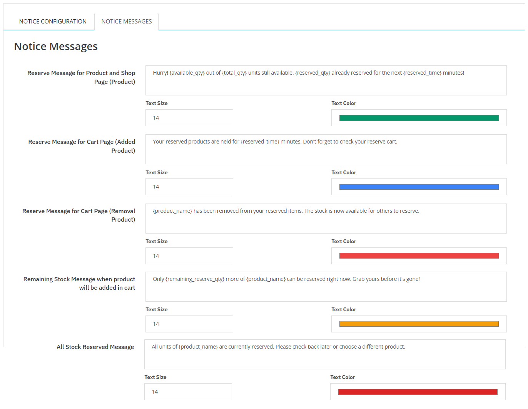Open the green Text Color swatch

point(419,118)
